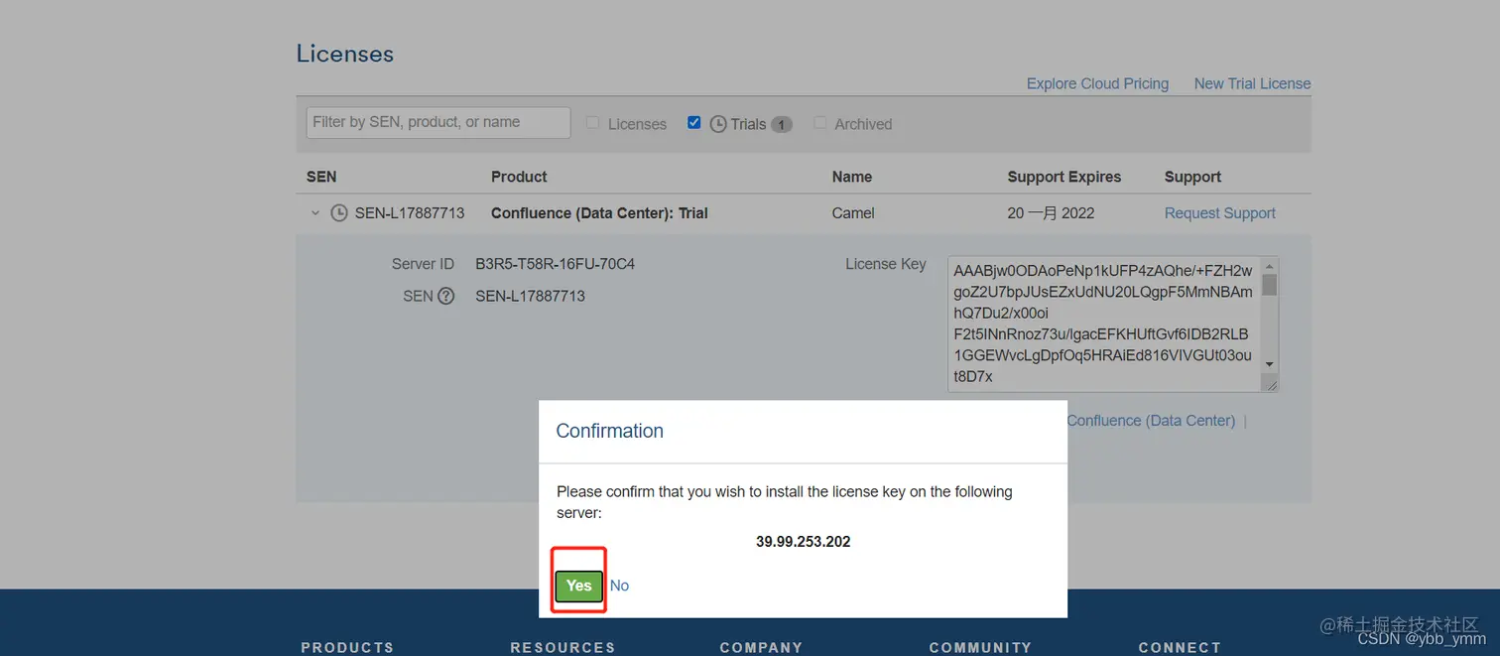
Task: Open the Confluence (Data Center) link
Action: pyautogui.click(x=1151, y=421)
